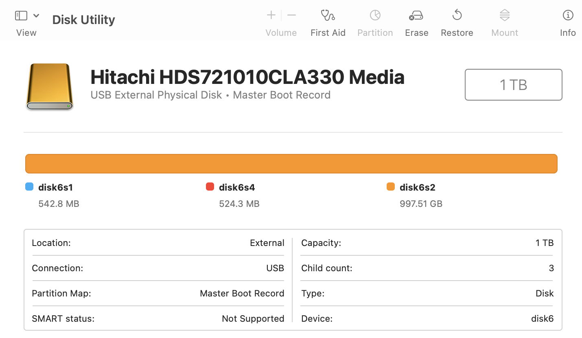This screenshot has width=582, height=338.
Task: Click the disk6s2 partition label
Action: click(x=417, y=187)
